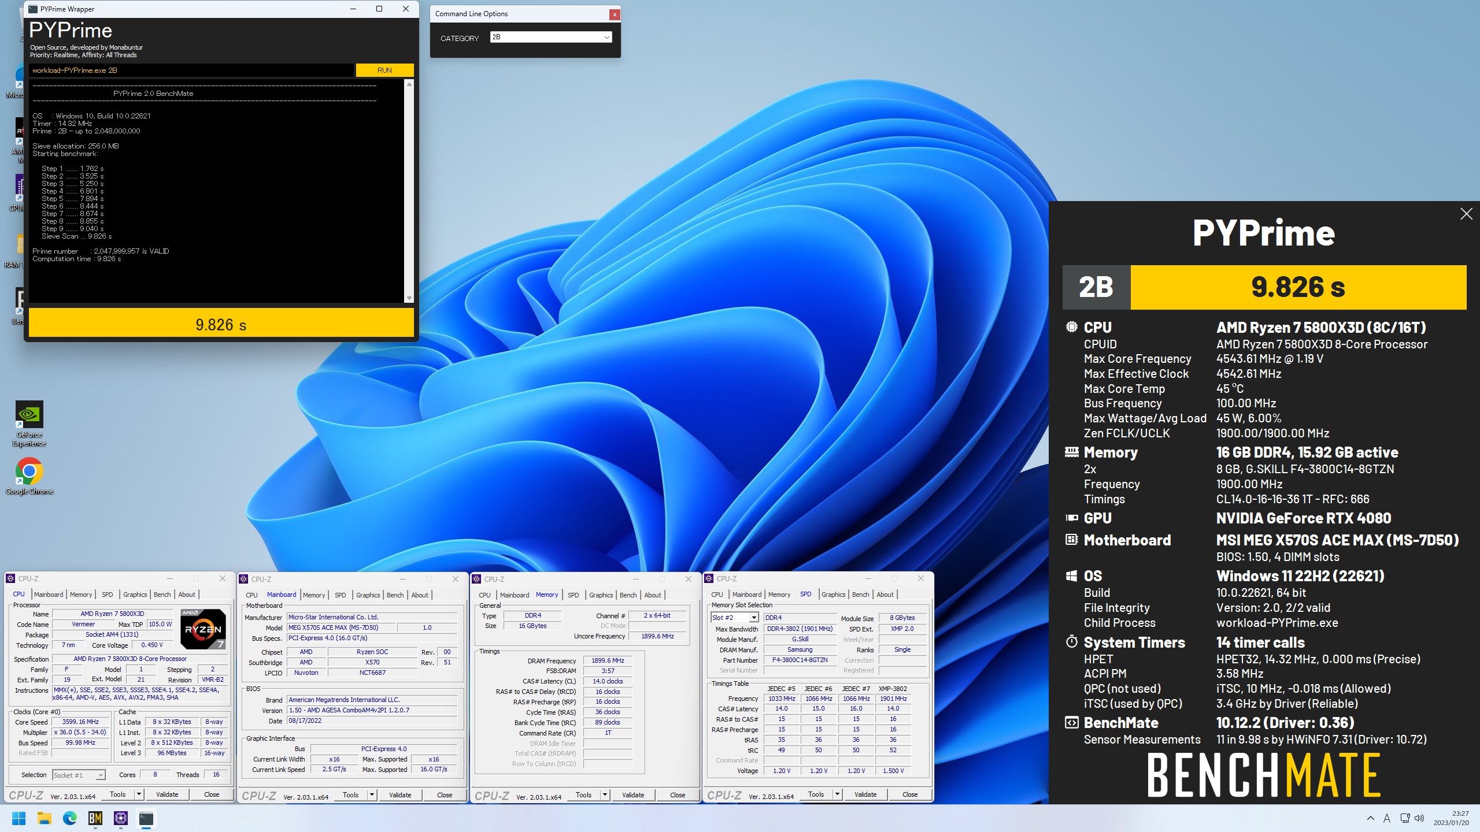The height and width of the screenshot is (832, 1480).
Task: Launch Microsoft Edge from the taskbar
Action: 70,818
